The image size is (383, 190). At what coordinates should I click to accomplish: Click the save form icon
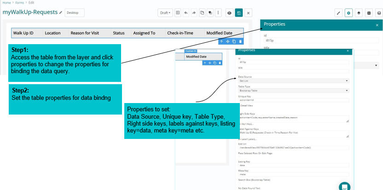pyautogui.click(x=239, y=13)
